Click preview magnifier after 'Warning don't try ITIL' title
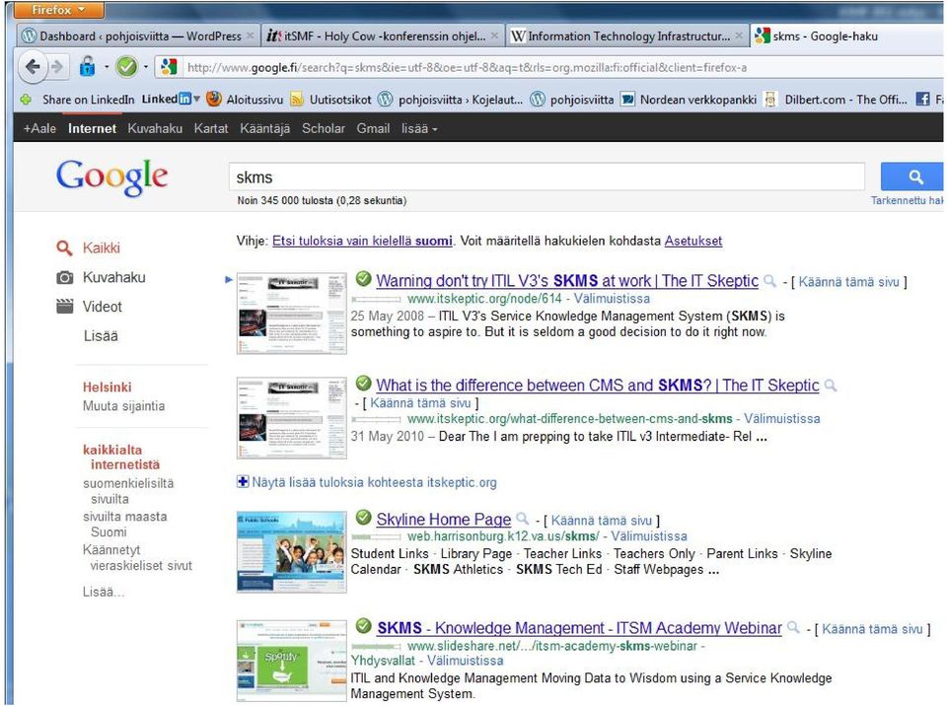This screenshot has height=706, width=947. pyautogui.click(x=769, y=281)
